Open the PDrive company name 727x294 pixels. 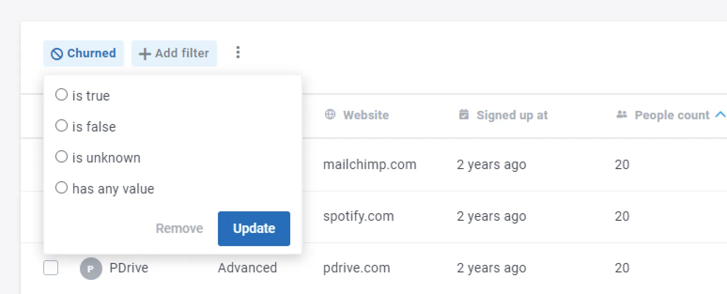point(129,268)
